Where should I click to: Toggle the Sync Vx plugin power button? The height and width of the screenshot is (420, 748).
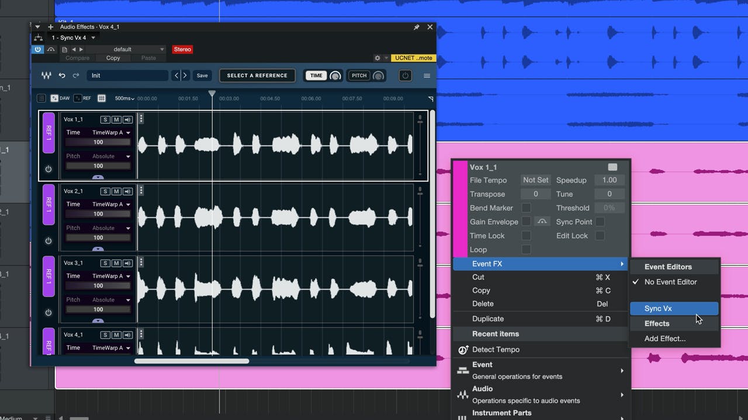pyautogui.click(x=405, y=76)
